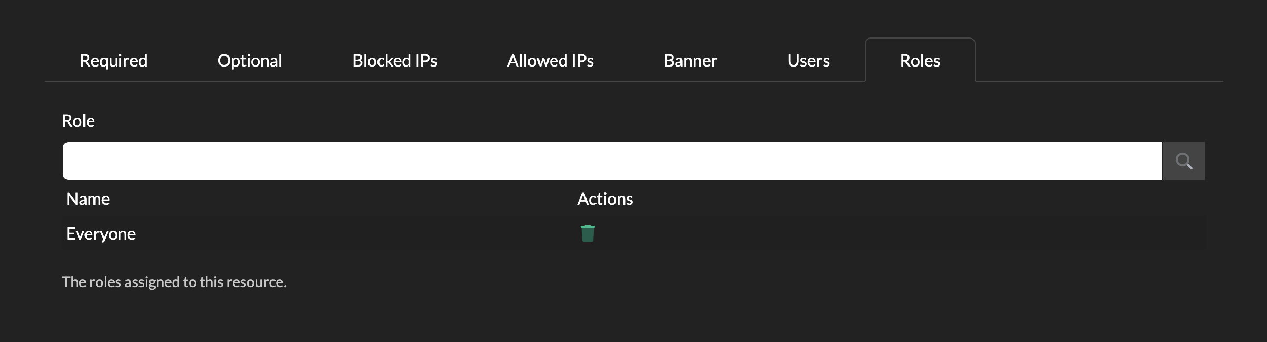Open the Required tab
Screen dimensions: 1267x342
point(114,61)
